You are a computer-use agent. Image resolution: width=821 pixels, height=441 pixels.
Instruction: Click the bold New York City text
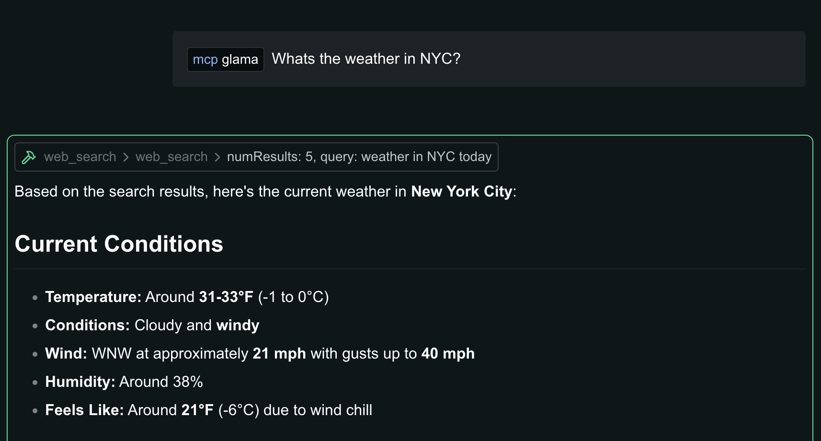(x=462, y=192)
